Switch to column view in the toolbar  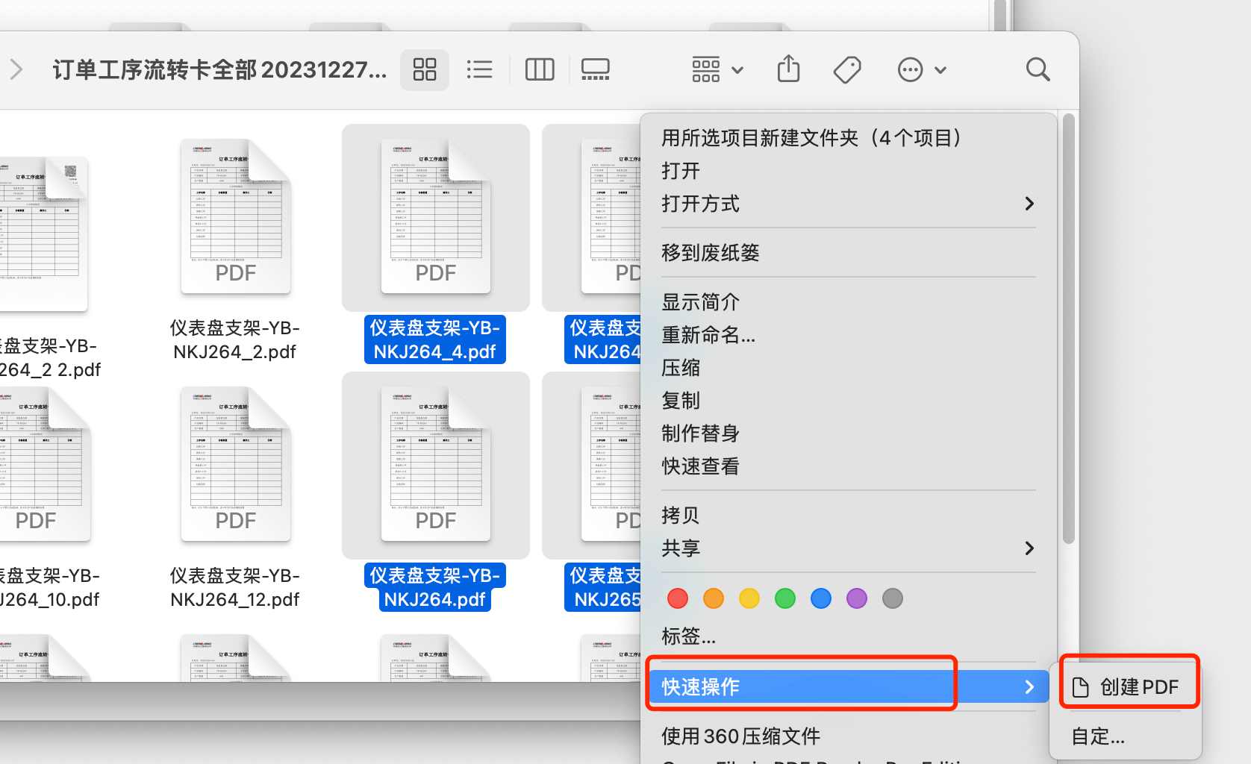click(539, 69)
